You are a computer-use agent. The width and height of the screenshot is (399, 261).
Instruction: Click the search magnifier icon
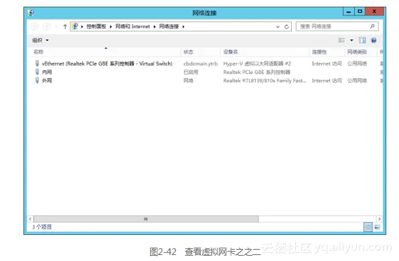(x=372, y=26)
